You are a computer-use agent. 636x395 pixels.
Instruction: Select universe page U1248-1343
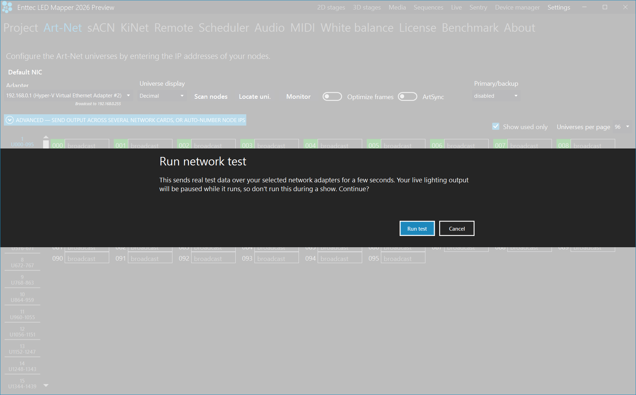click(x=22, y=366)
